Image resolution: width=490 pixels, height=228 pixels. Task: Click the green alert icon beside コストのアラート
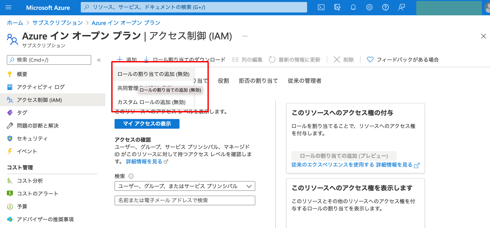click(x=10, y=194)
